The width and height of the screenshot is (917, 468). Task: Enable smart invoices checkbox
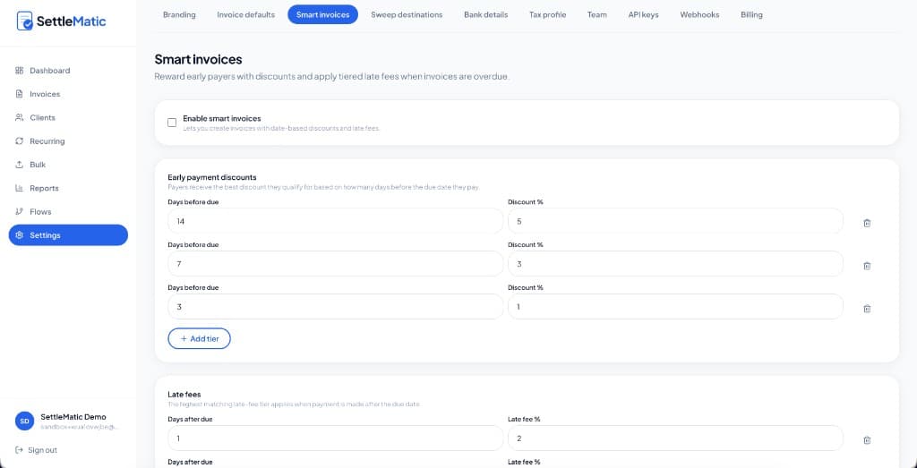click(x=172, y=123)
